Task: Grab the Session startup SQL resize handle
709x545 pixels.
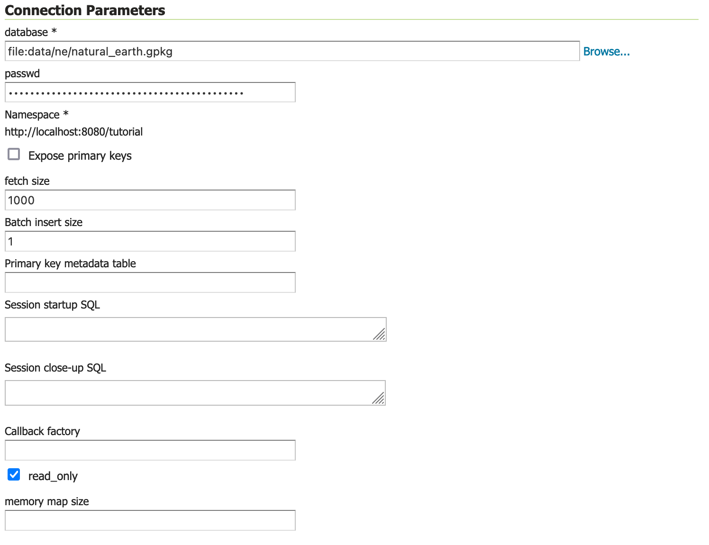Action: coord(380,335)
